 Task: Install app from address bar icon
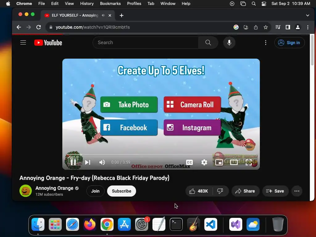tap(246, 27)
